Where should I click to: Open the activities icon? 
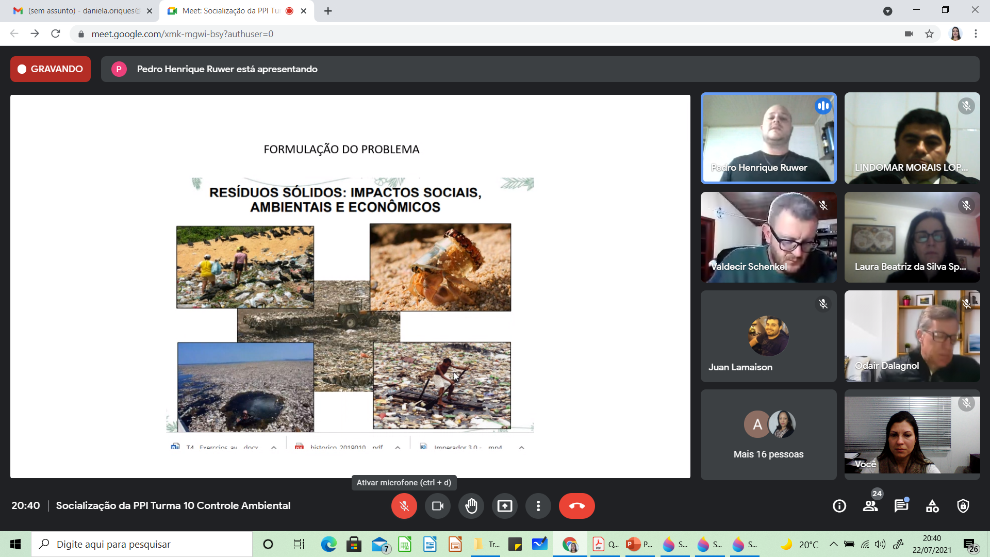pos(932,506)
